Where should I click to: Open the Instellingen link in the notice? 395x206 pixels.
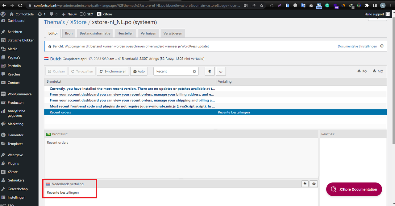coord(369,46)
